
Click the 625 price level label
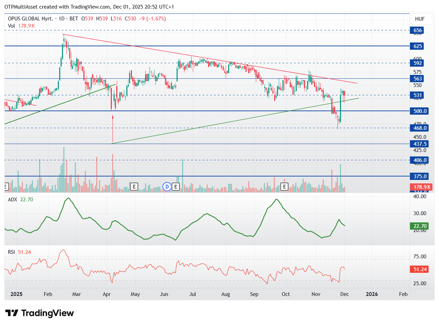pyautogui.click(x=418, y=46)
